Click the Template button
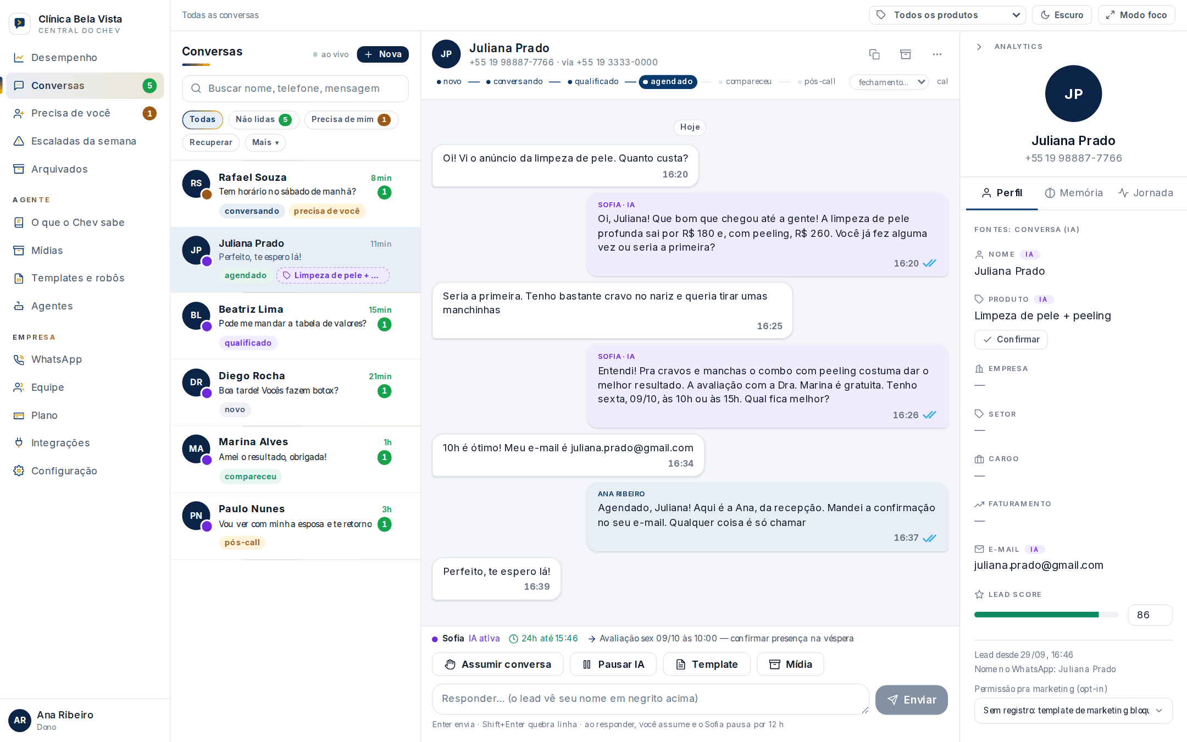This screenshot has height=742, width=1187. [x=707, y=665]
